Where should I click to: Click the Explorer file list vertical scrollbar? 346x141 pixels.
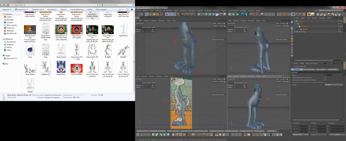134,52
